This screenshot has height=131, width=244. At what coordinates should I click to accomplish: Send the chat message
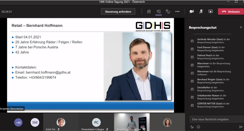click(x=241, y=127)
